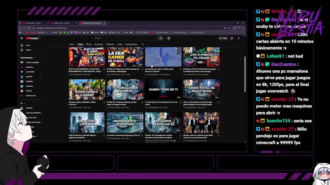Image resolution: width=330 pixels, height=185 pixels.
Task: Open the YouTube hamburger guide menu
Action: click(22, 38)
